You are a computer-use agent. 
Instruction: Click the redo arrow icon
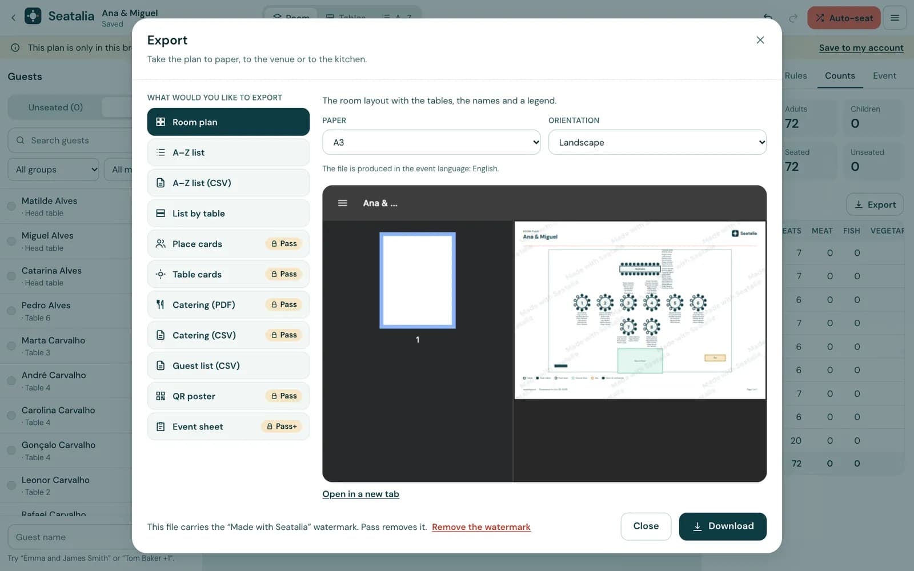tap(793, 18)
